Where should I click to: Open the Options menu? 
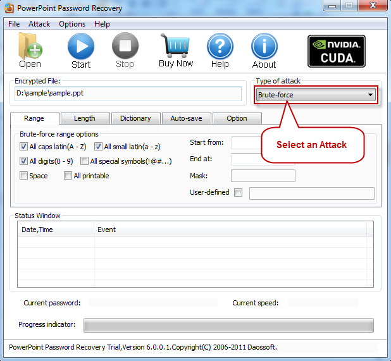72,24
